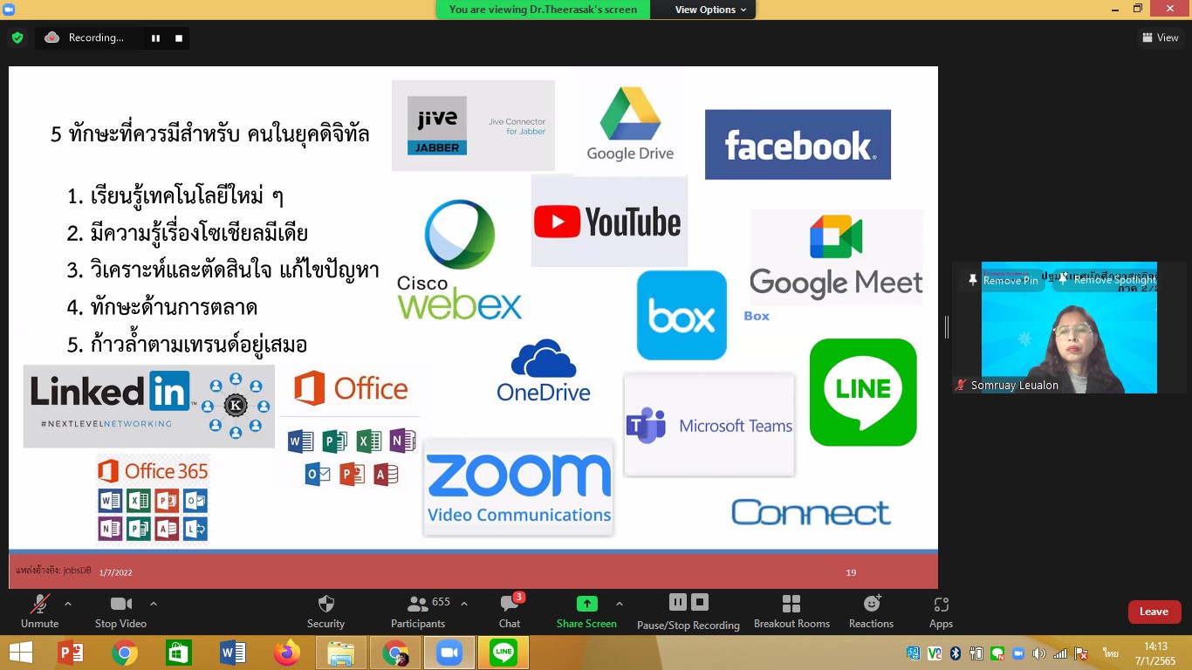Image resolution: width=1192 pixels, height=670 pixels.
Task: Unmute the microphone
Action: pyautogui.click(x=39, y=604)
